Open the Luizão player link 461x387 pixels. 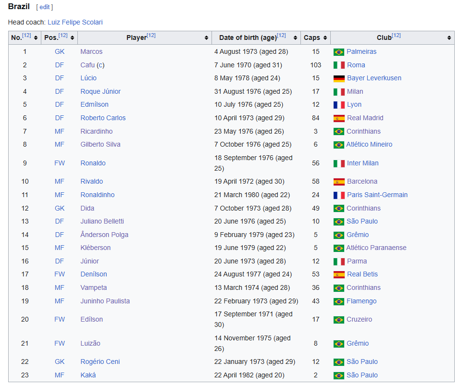pyautogui.click(x=90, y=343)
